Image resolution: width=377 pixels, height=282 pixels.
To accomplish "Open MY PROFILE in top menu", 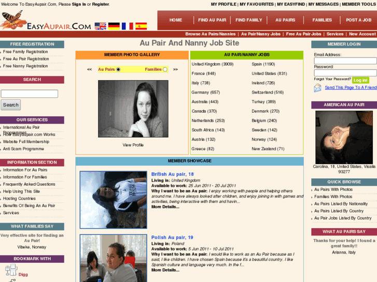I will click(x=224, y=4).
